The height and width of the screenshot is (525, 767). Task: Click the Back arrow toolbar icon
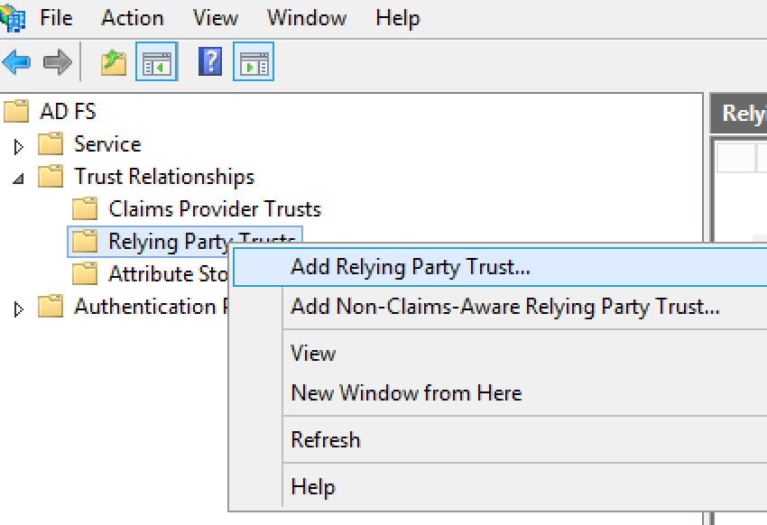16,62
